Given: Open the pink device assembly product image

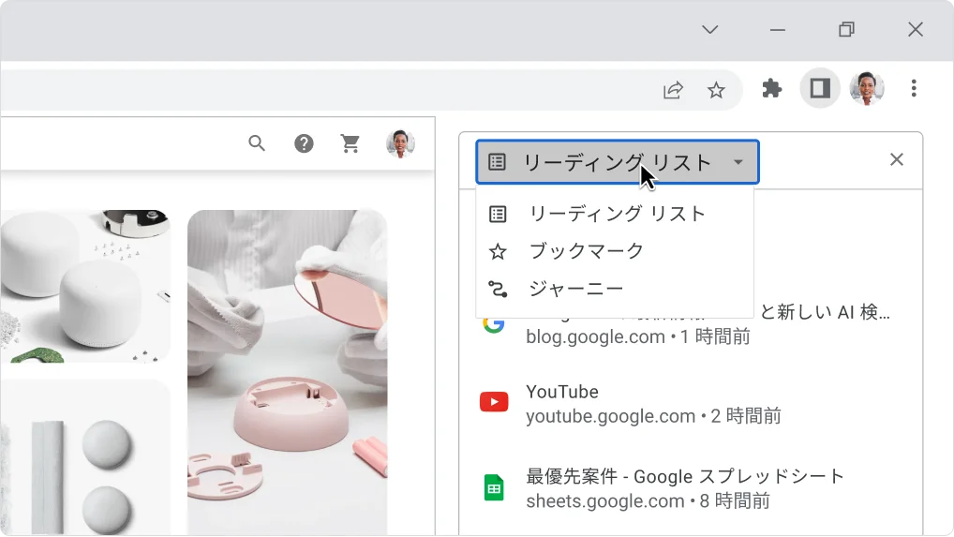Looking at the screenshot, I should pyautogui.click(x=287, y=372).
